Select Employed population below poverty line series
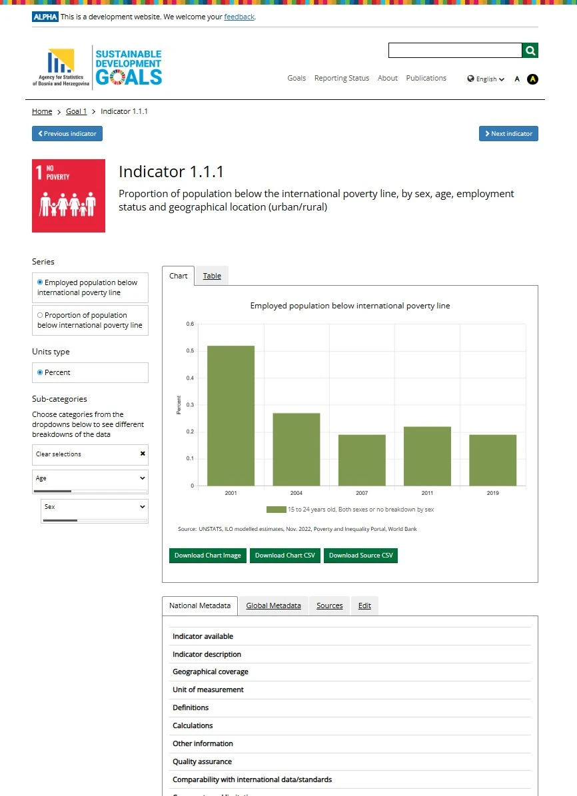 pos(40,282)
